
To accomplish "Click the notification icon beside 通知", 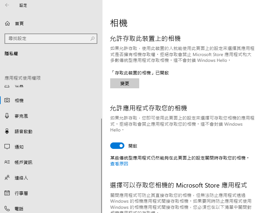I will coord(7,147).
